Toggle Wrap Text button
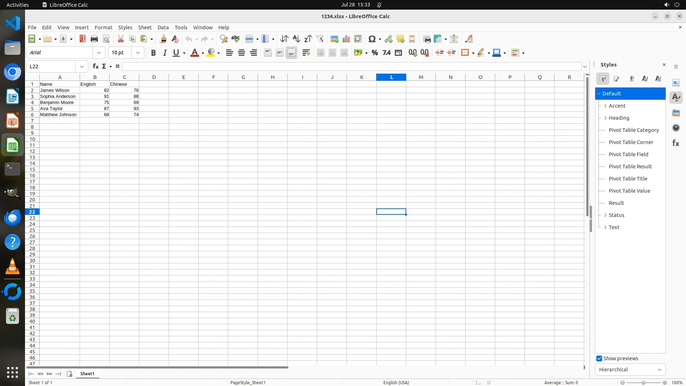The height and width of the screenshot is (386, 686). 306,53
